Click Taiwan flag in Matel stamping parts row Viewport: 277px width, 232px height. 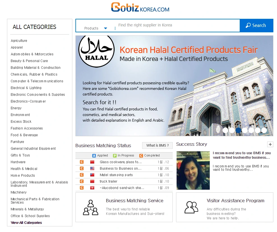pyautogui.click(x=92, y=175)
